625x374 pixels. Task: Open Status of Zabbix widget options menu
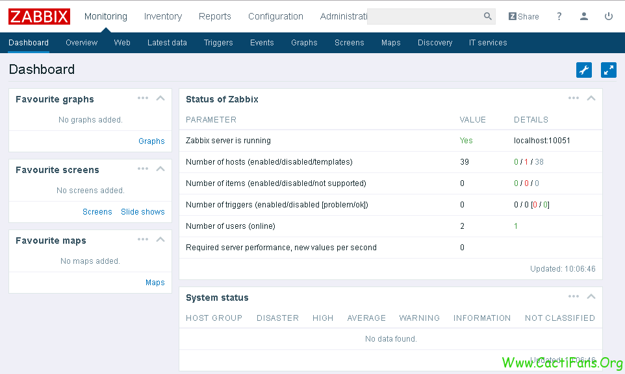pyautogui.click(x=574, y=98)
